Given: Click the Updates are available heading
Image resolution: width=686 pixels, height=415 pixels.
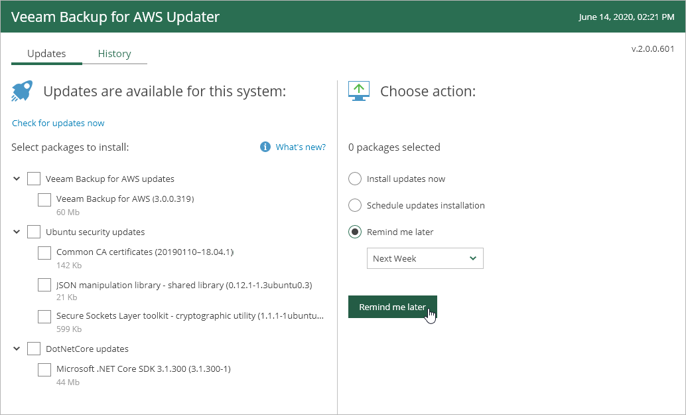Looking at the screenshot, I should click(x=165, y=91).
